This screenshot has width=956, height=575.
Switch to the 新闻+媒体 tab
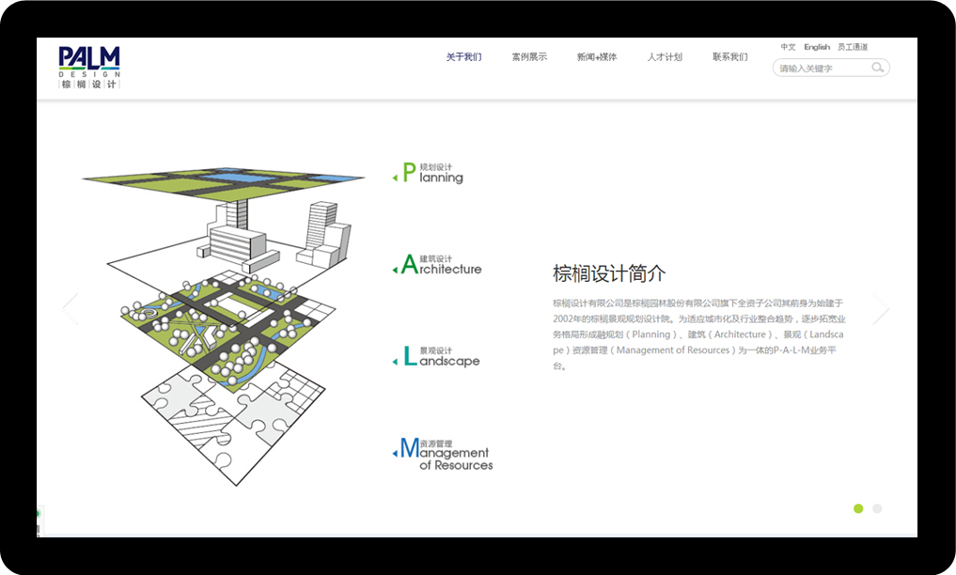pyautogui.click(x=596, y=56)
